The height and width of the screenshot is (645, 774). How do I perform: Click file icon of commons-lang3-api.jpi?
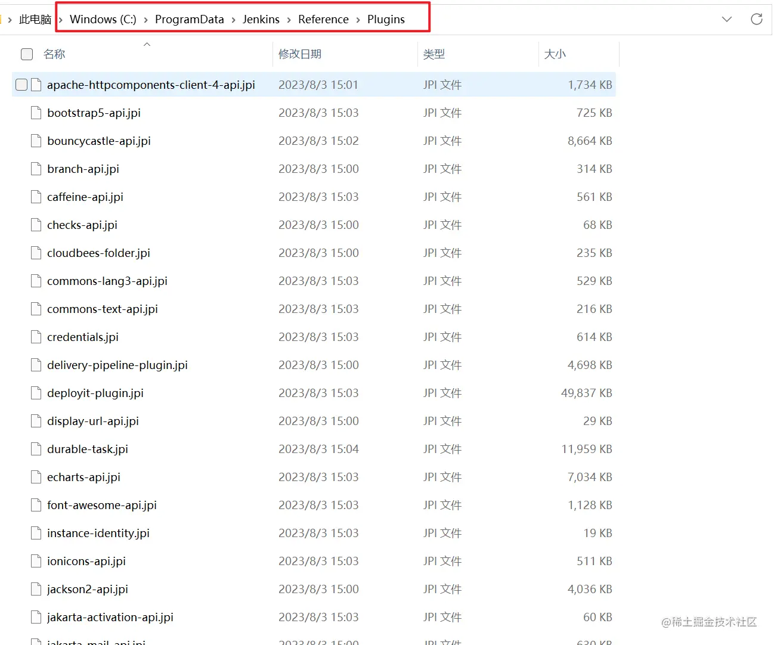click(x=36, y=281)
